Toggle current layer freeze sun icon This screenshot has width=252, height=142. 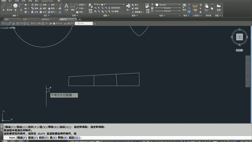97,5
